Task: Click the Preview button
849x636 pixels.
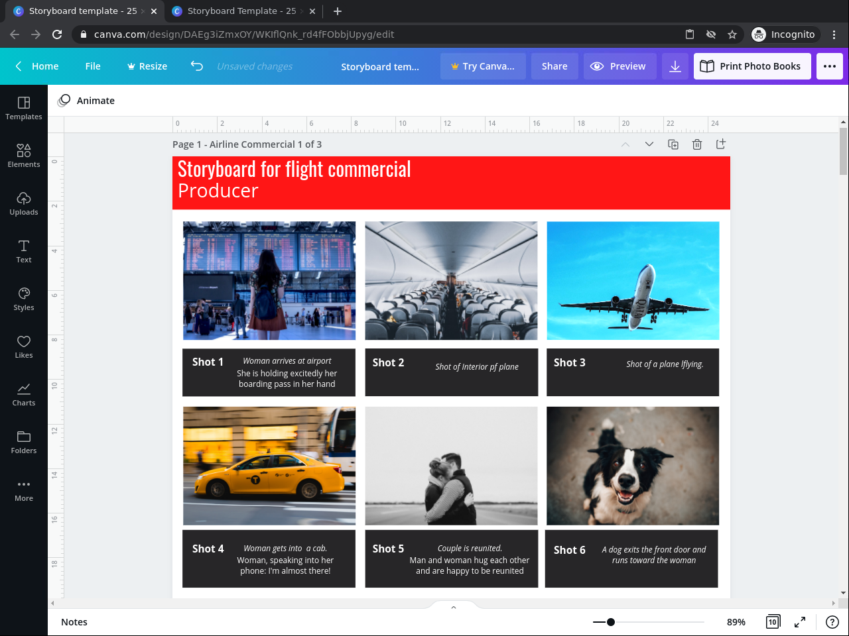Action: click(620, 66)
